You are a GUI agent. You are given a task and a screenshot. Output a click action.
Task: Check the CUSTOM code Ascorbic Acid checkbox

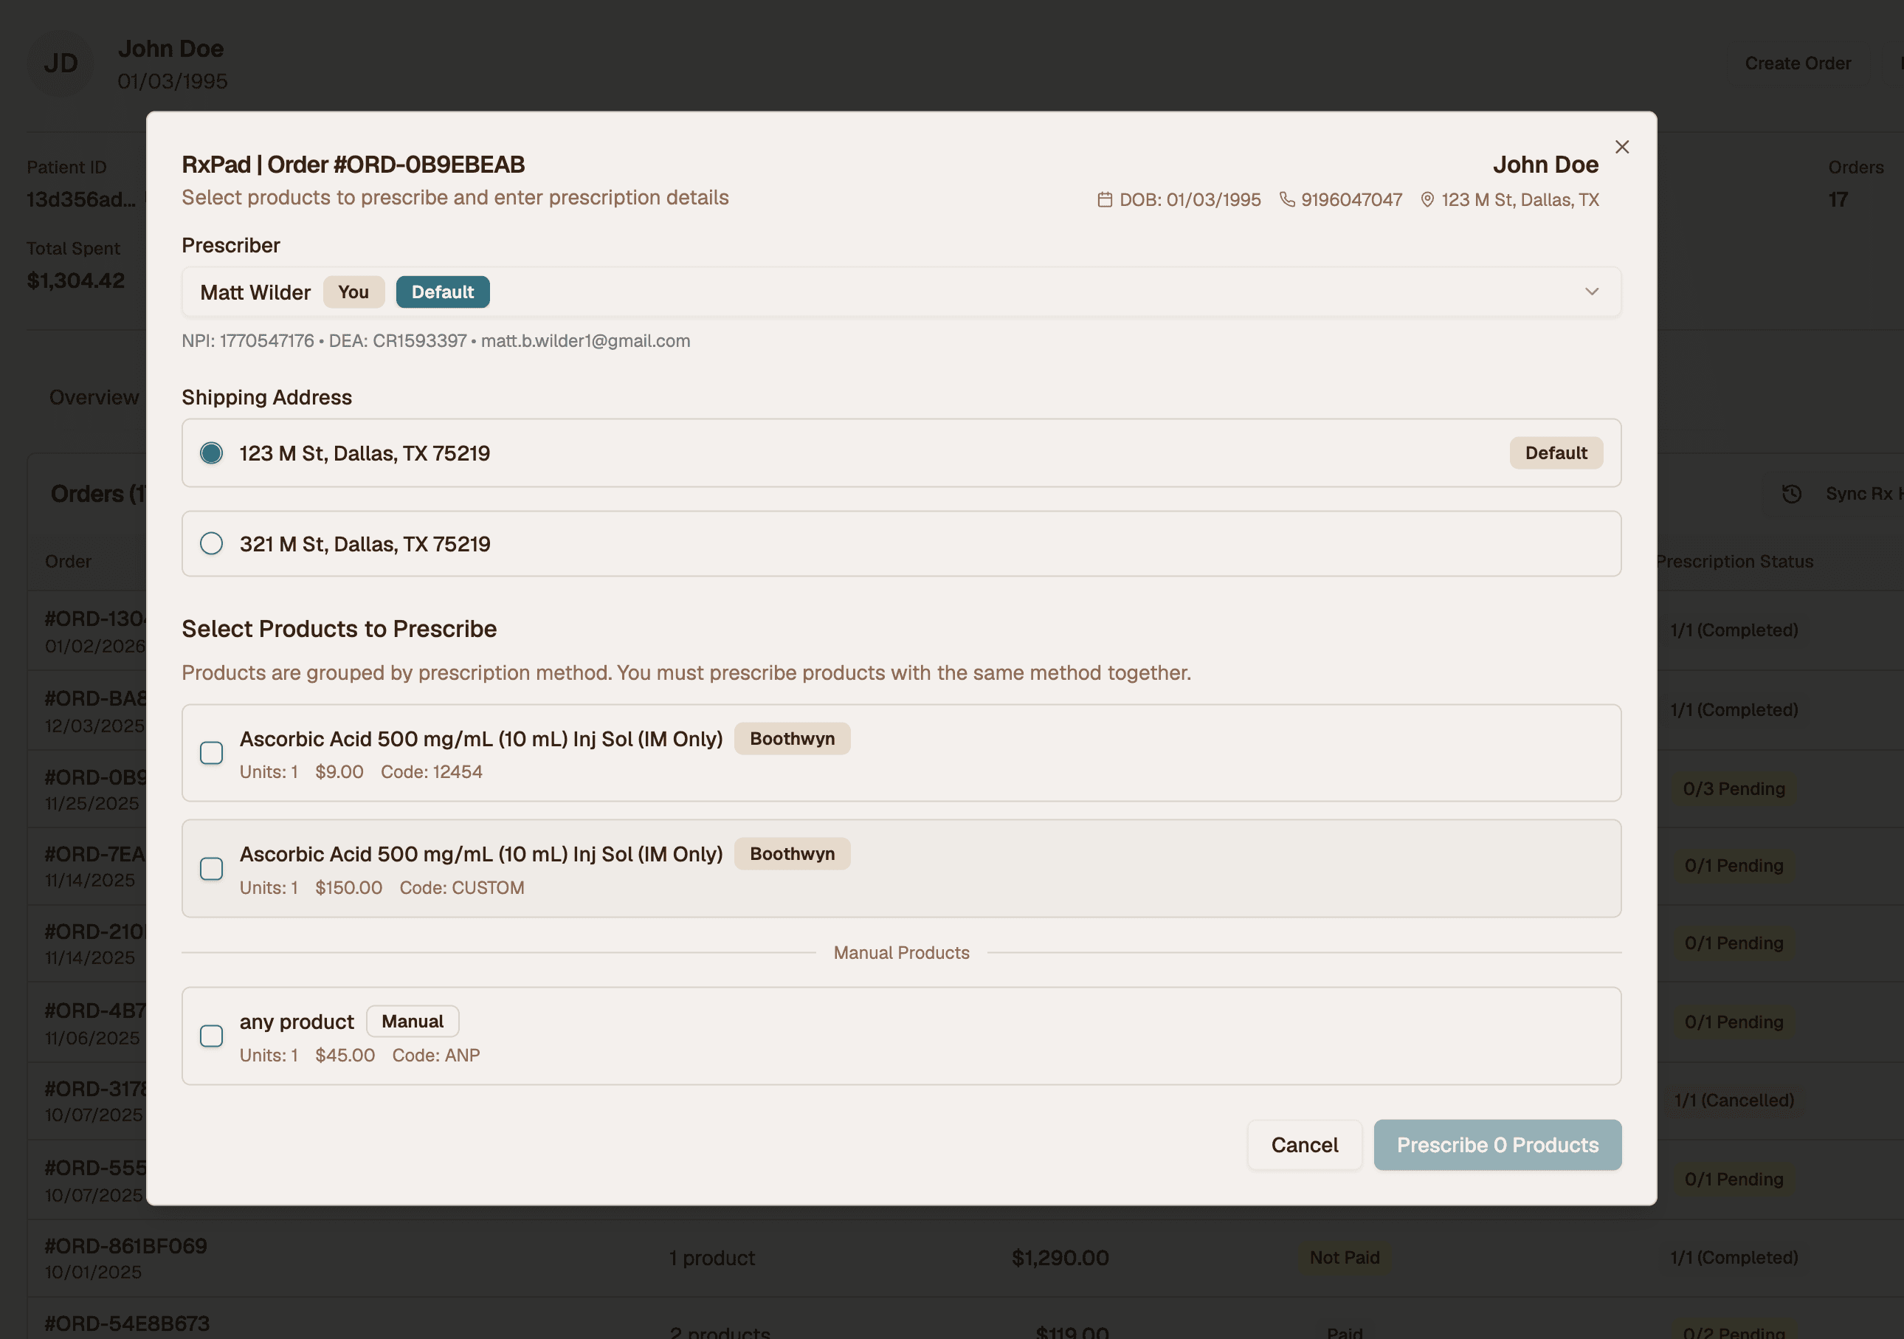212,869
